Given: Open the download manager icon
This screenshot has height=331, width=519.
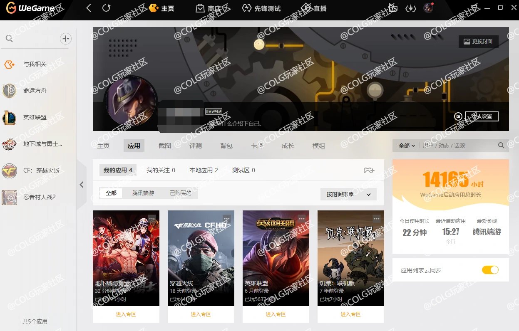Looking at the screenshot, I should (x=411, y=8).
